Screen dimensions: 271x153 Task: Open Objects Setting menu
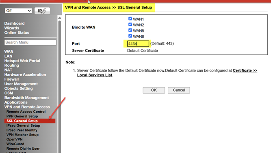click(x=19, y=89)
